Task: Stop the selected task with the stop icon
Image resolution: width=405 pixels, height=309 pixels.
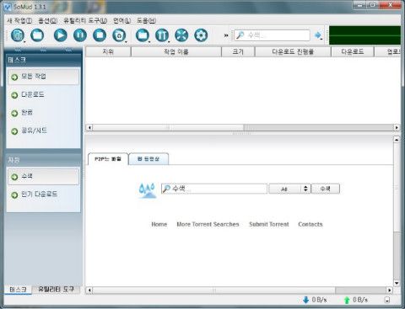Action: (x=100, y=35)
